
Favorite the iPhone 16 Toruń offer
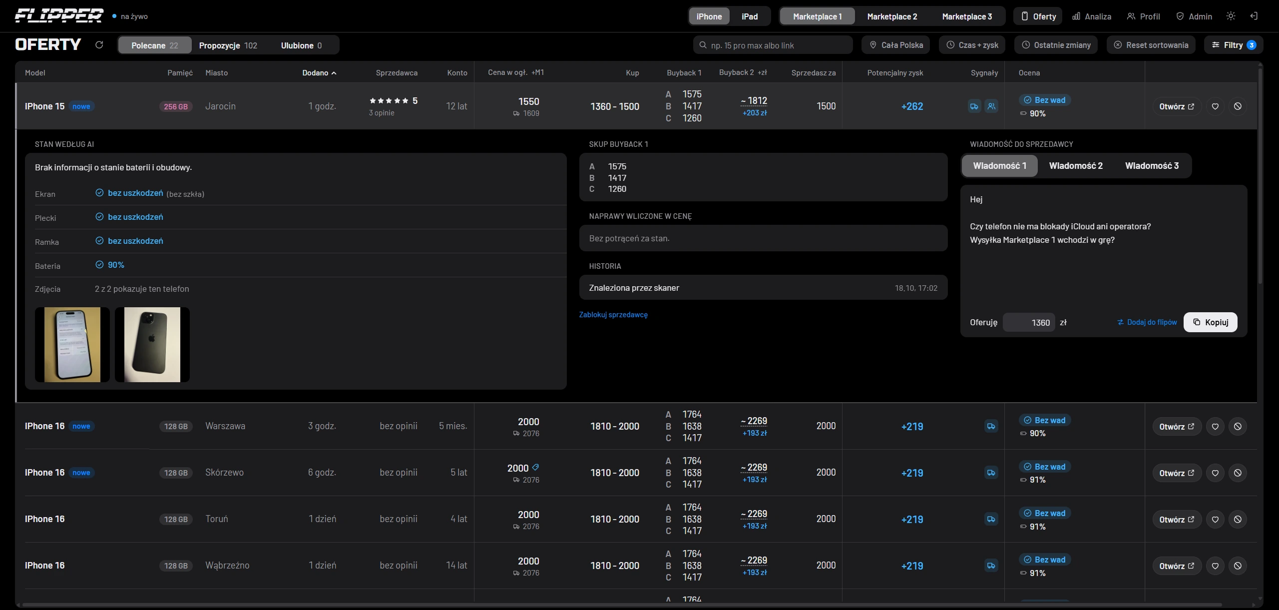click(1216, 520)
